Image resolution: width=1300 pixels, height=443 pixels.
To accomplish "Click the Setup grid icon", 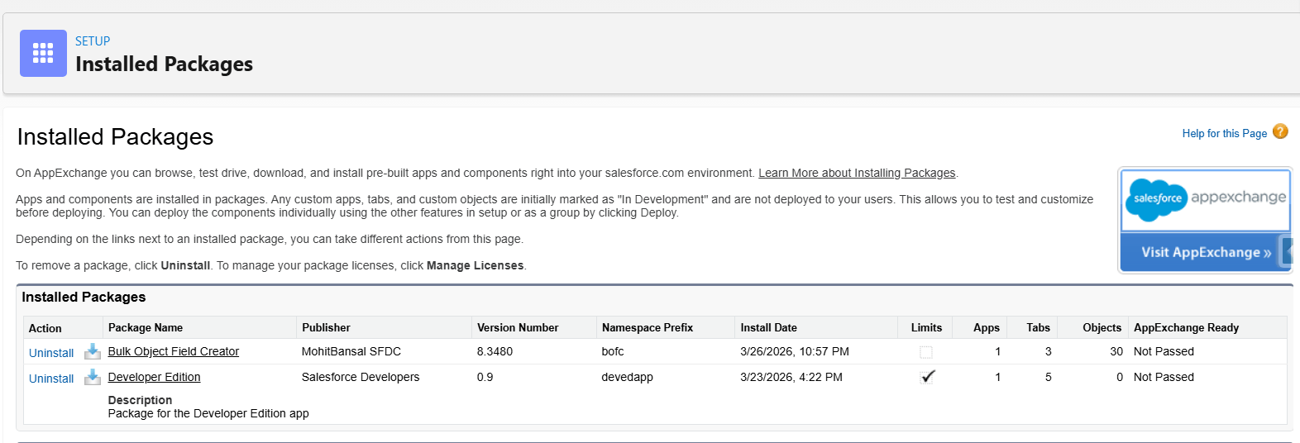I will click(43, 54).
